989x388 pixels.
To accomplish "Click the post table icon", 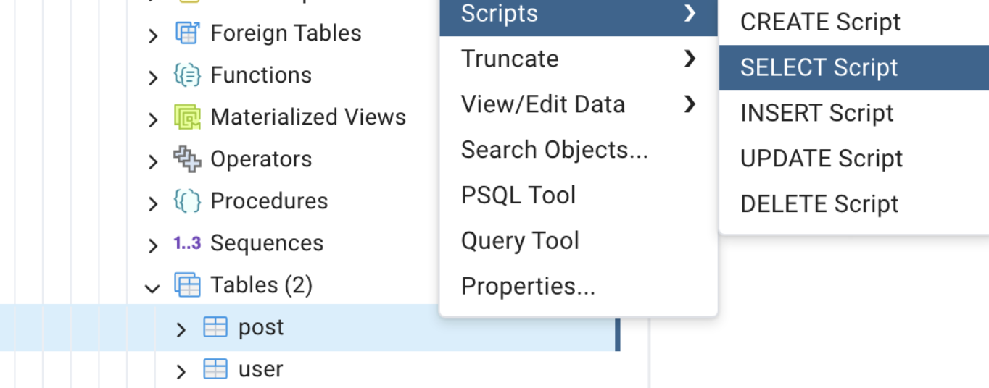I will pyautogui.click(x=215, y=328).
